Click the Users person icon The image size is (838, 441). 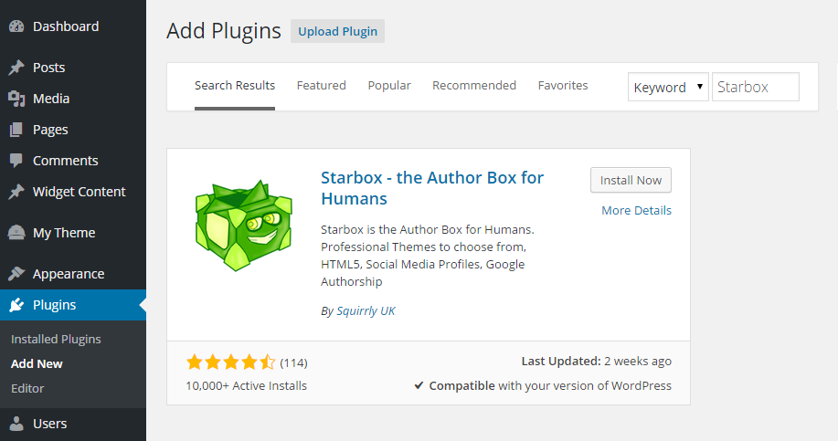click(16, 424)
